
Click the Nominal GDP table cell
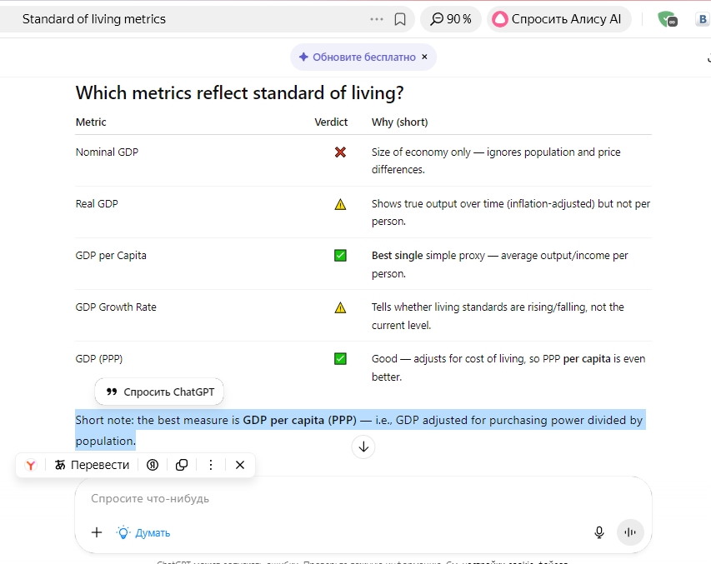tap(107, 152)
